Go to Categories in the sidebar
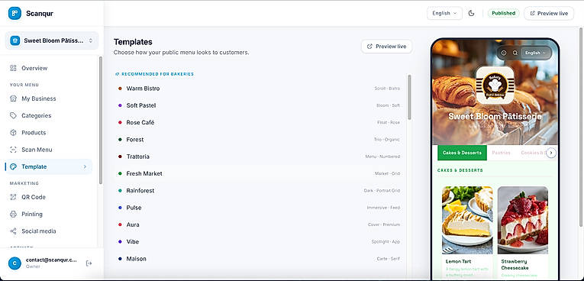Image resolution: width=584 pixels, height=281 pixels. [x=49, y=115]
